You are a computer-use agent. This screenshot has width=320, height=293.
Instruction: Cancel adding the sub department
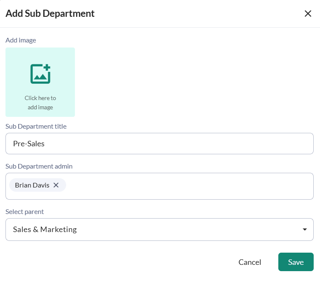250,262
